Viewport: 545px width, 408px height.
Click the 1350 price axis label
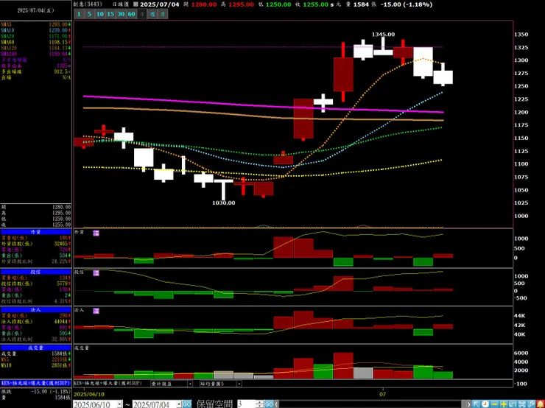coord(521,35)
